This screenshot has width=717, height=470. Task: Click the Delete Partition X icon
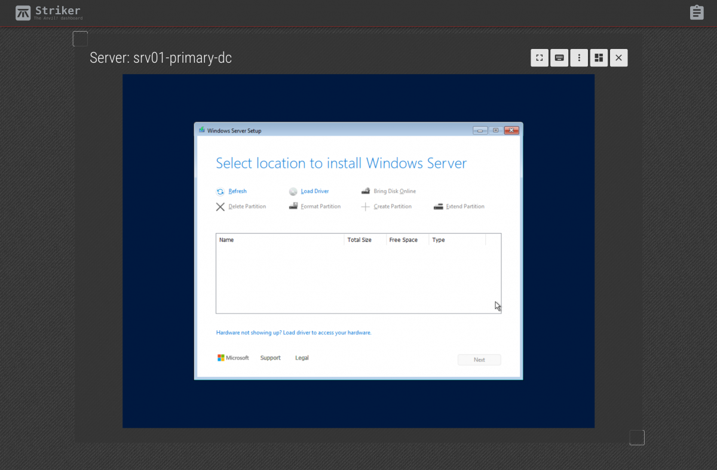(220, 207)
